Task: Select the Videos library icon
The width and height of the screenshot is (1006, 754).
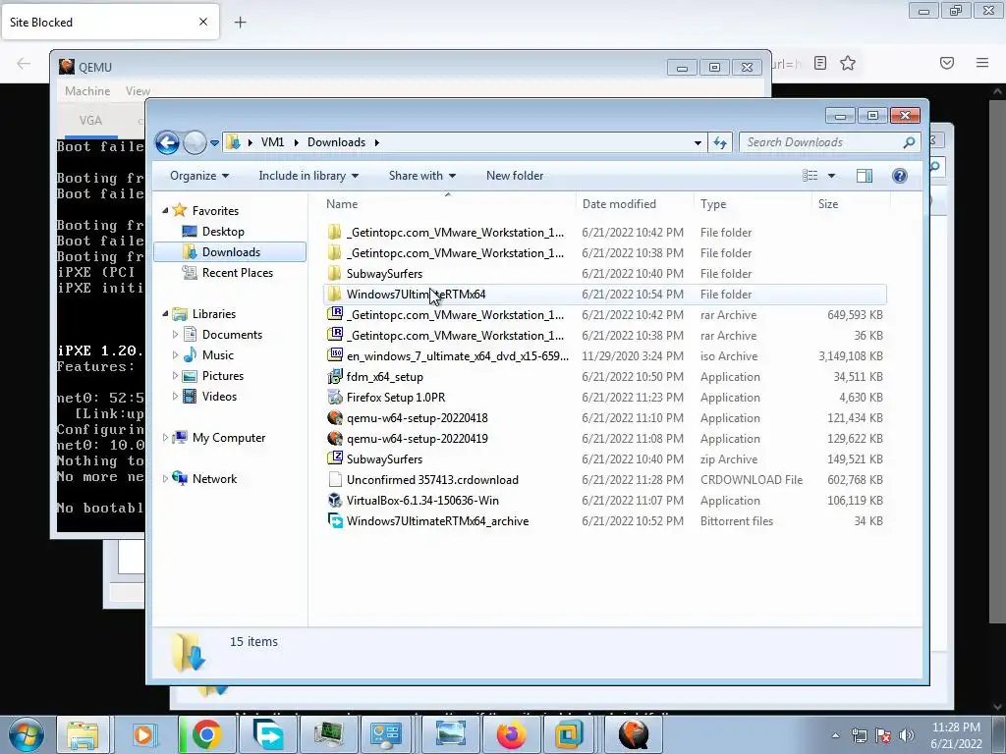Action: tap(190, 397)
